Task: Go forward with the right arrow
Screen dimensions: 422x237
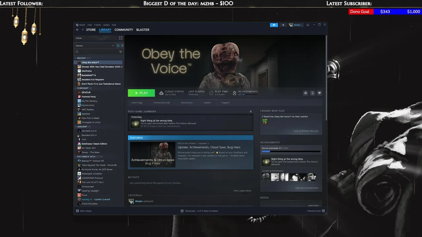Action: pos(82,30)
